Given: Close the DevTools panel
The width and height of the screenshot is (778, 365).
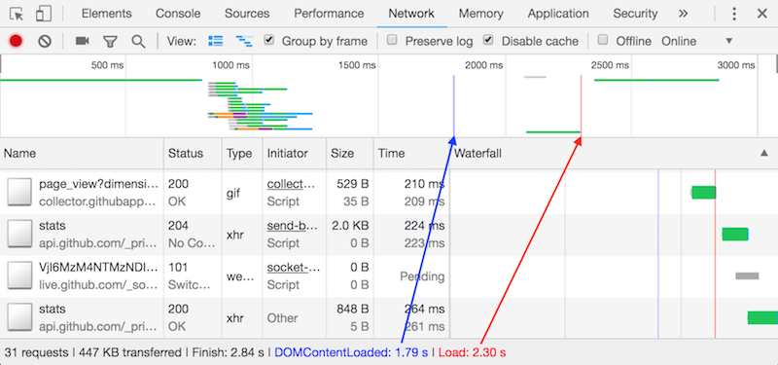Looking at the screenshot, I should click(762, 14).
